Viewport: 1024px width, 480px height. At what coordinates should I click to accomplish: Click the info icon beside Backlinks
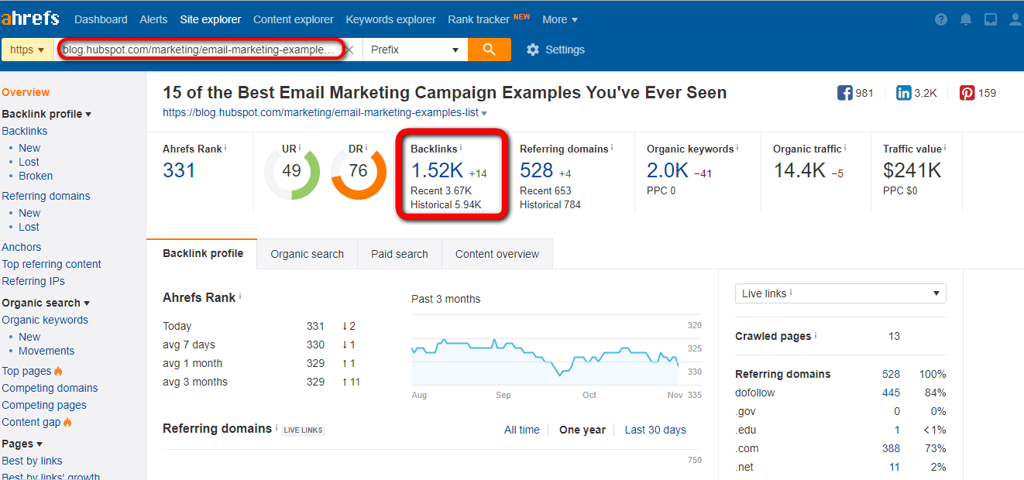click(x=461, y=147)
